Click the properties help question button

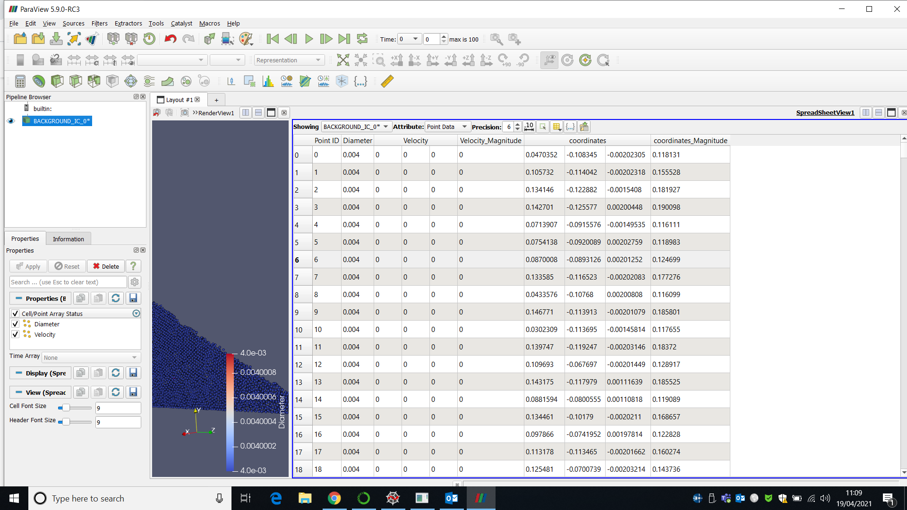tap(134, 266)
